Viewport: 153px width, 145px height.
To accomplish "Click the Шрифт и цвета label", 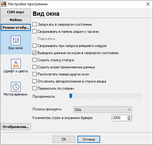I will [x=15, y=71].
